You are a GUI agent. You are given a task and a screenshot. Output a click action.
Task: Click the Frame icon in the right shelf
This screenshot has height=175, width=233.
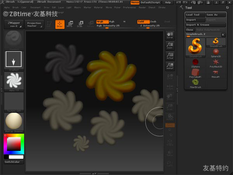point(170,143)
